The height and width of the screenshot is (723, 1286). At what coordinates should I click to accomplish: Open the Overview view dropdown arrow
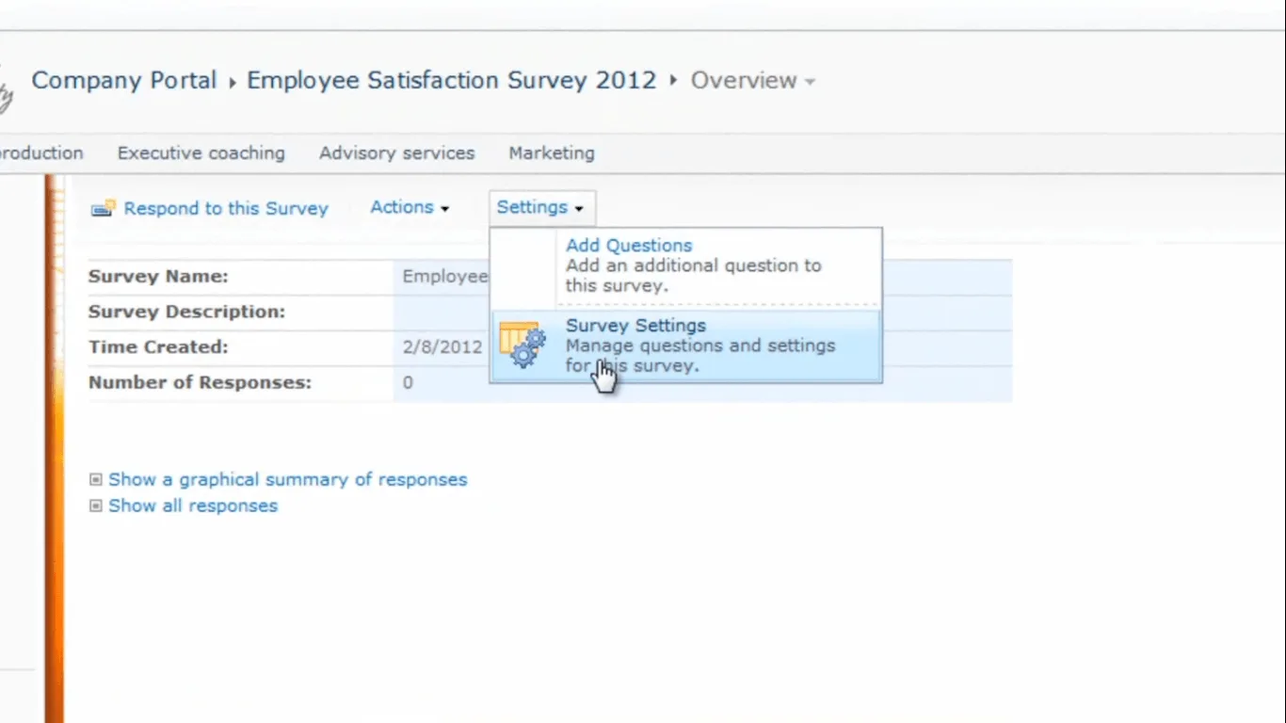(810, 82)
